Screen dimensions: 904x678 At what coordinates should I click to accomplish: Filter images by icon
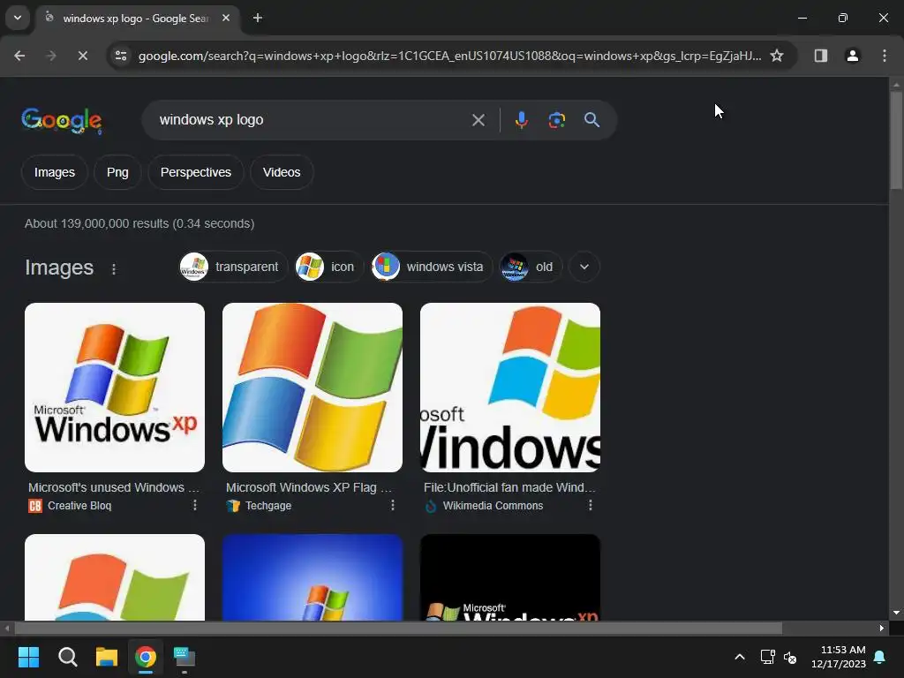(x=328, y=267)
